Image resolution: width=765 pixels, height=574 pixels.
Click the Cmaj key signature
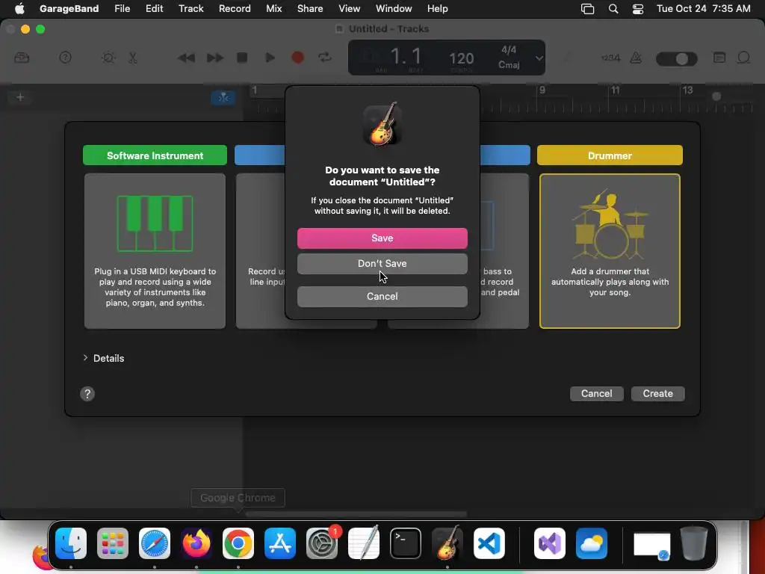point(509,65)
